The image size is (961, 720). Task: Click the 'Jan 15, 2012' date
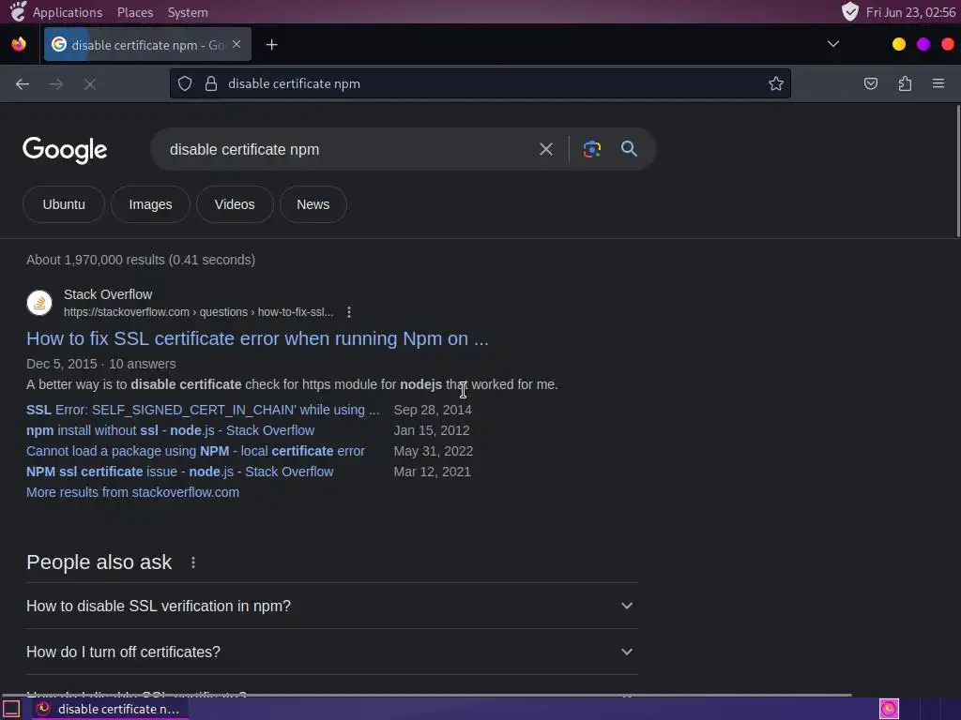tap(432, 430)
